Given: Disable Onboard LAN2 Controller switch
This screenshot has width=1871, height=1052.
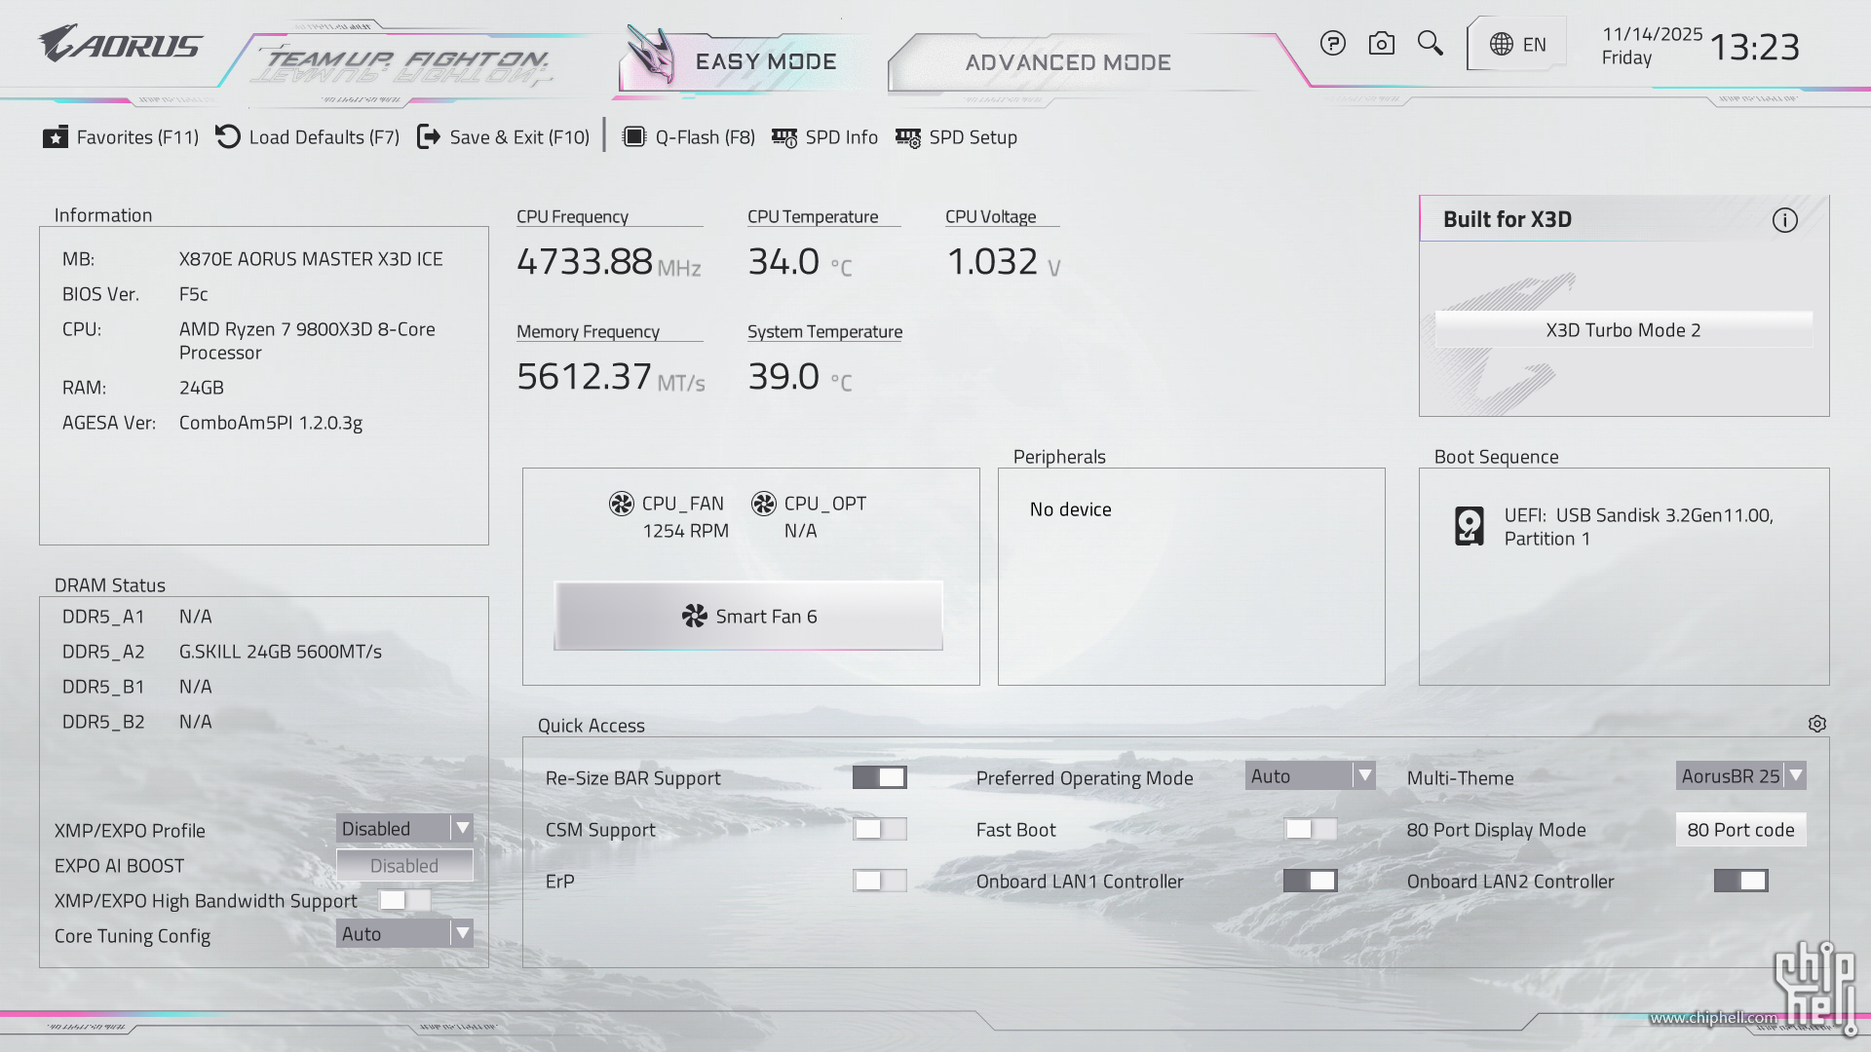Looking at the screenshot, I should 1740,881.
